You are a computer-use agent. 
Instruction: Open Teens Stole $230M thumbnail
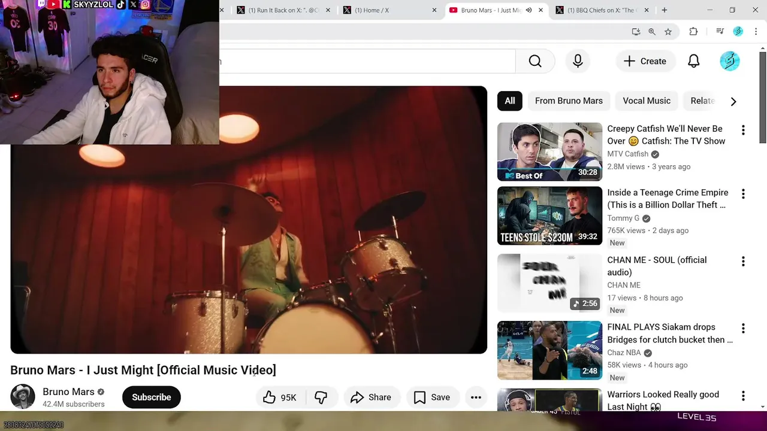tap(549, 216)
